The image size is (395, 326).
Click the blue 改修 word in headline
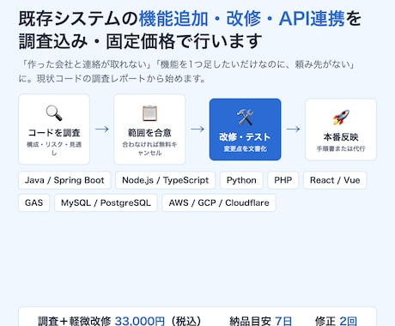244,19
